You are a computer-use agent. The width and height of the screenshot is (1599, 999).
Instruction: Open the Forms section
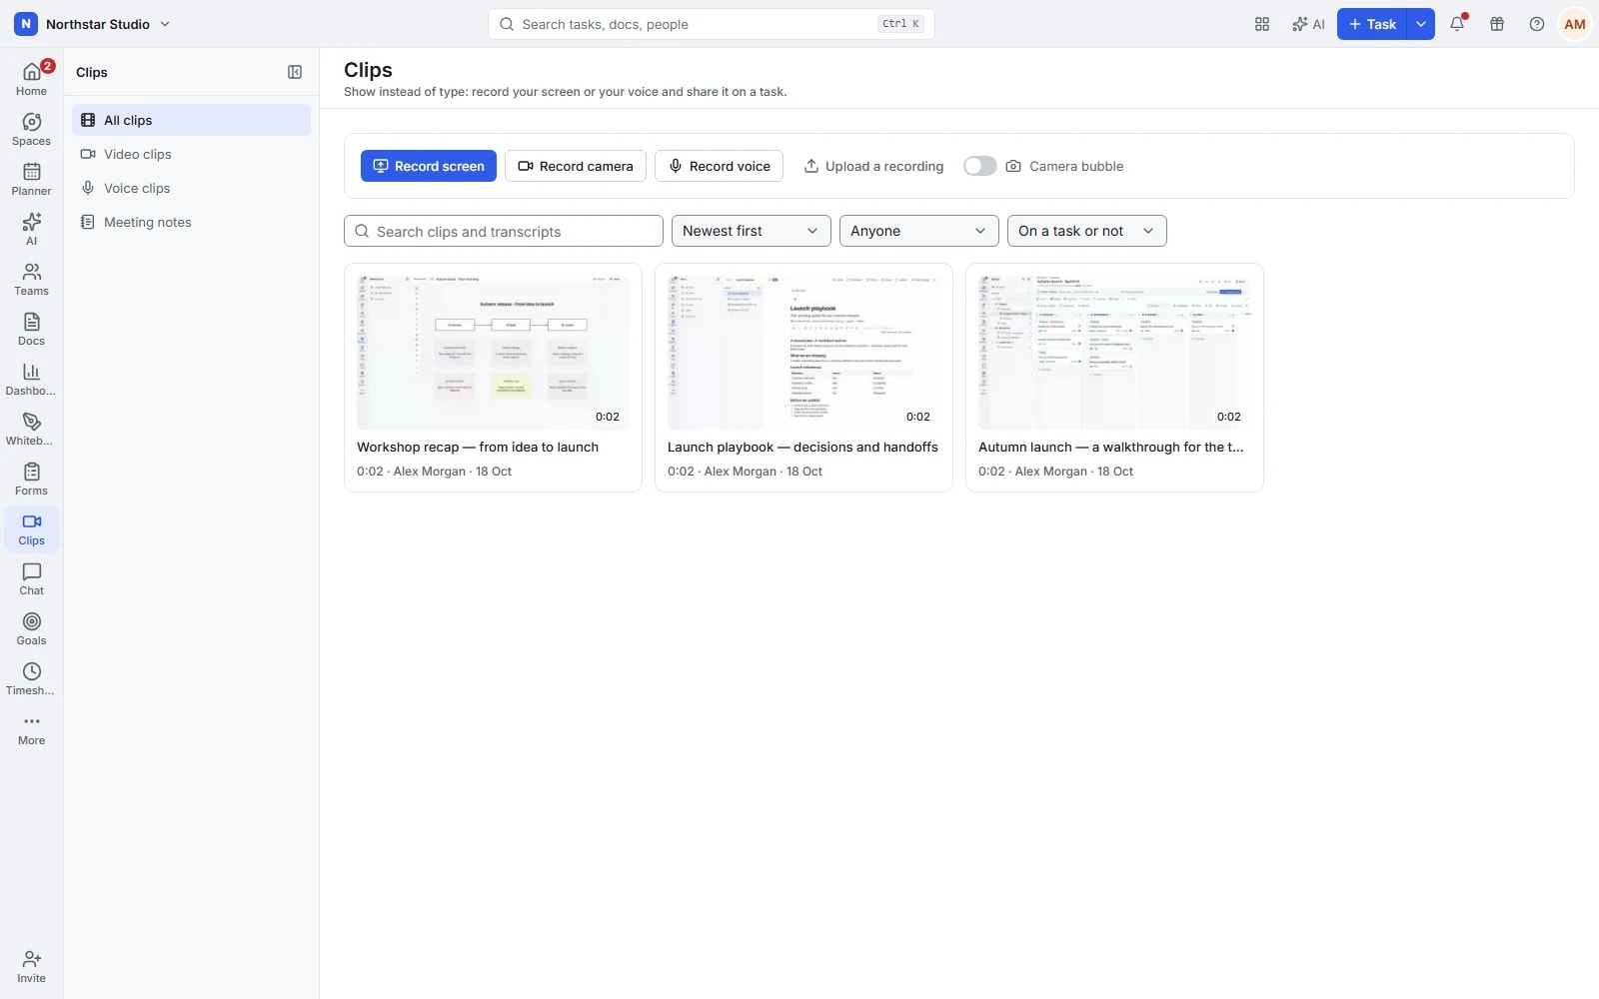pos(32,479)
